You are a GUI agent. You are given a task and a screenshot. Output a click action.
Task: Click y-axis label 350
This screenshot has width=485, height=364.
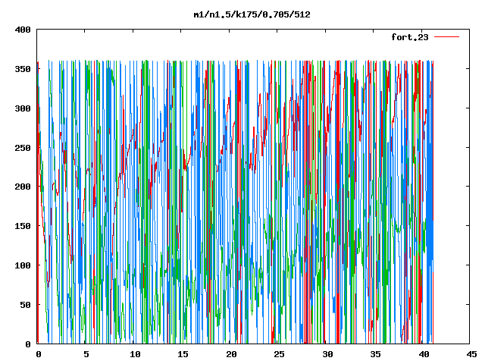(x=23, y=69)
